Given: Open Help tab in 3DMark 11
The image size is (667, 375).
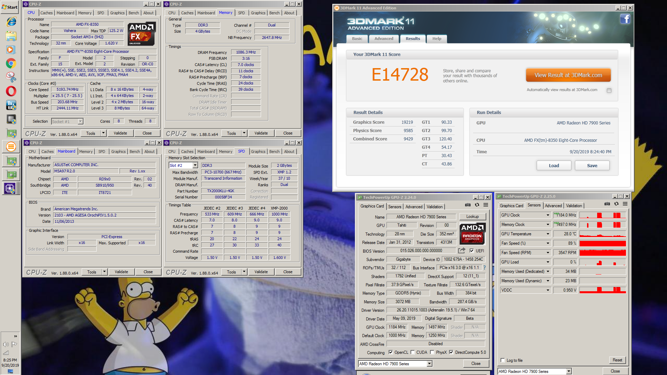Looking at the screenshot, I should click(437, 39).
